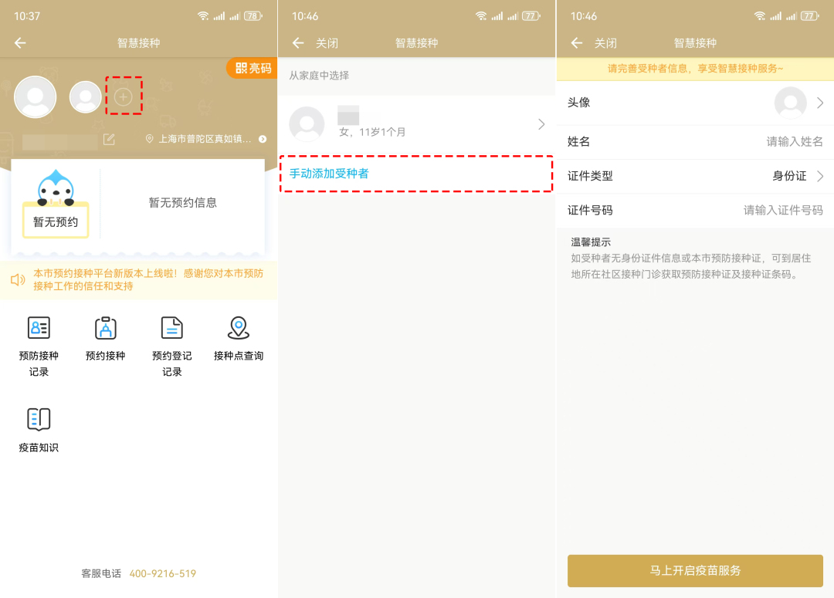Tap the 请输入证件号码 ID number field
The image size is (834, 598).
coord(782,210)
